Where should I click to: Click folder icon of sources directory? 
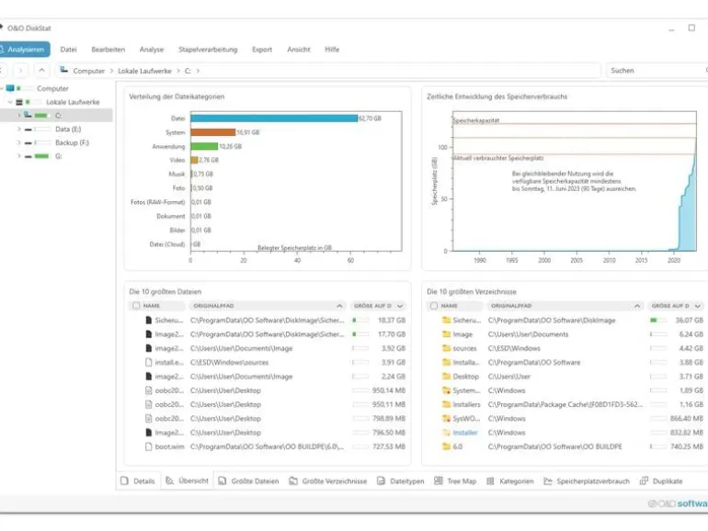coord(447,348)
